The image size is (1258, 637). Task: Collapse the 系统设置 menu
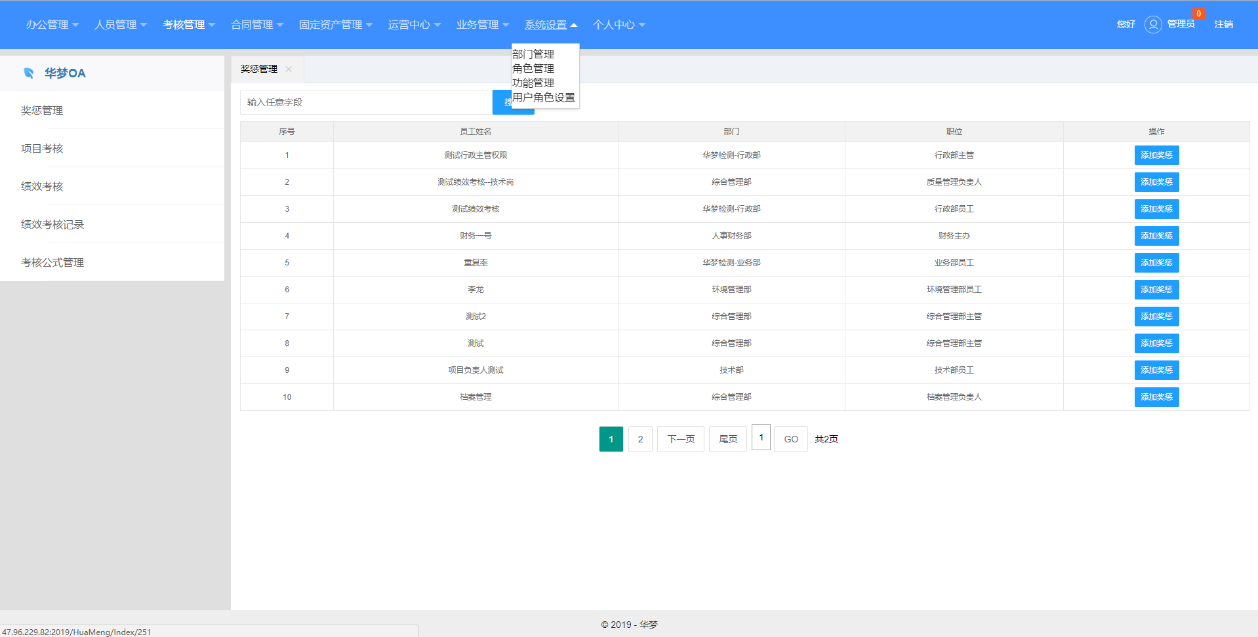pyautogui.click(x=550, y=24)
